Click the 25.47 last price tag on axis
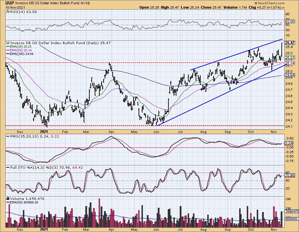Screen dimensions: 299x232 click(290, 43)
